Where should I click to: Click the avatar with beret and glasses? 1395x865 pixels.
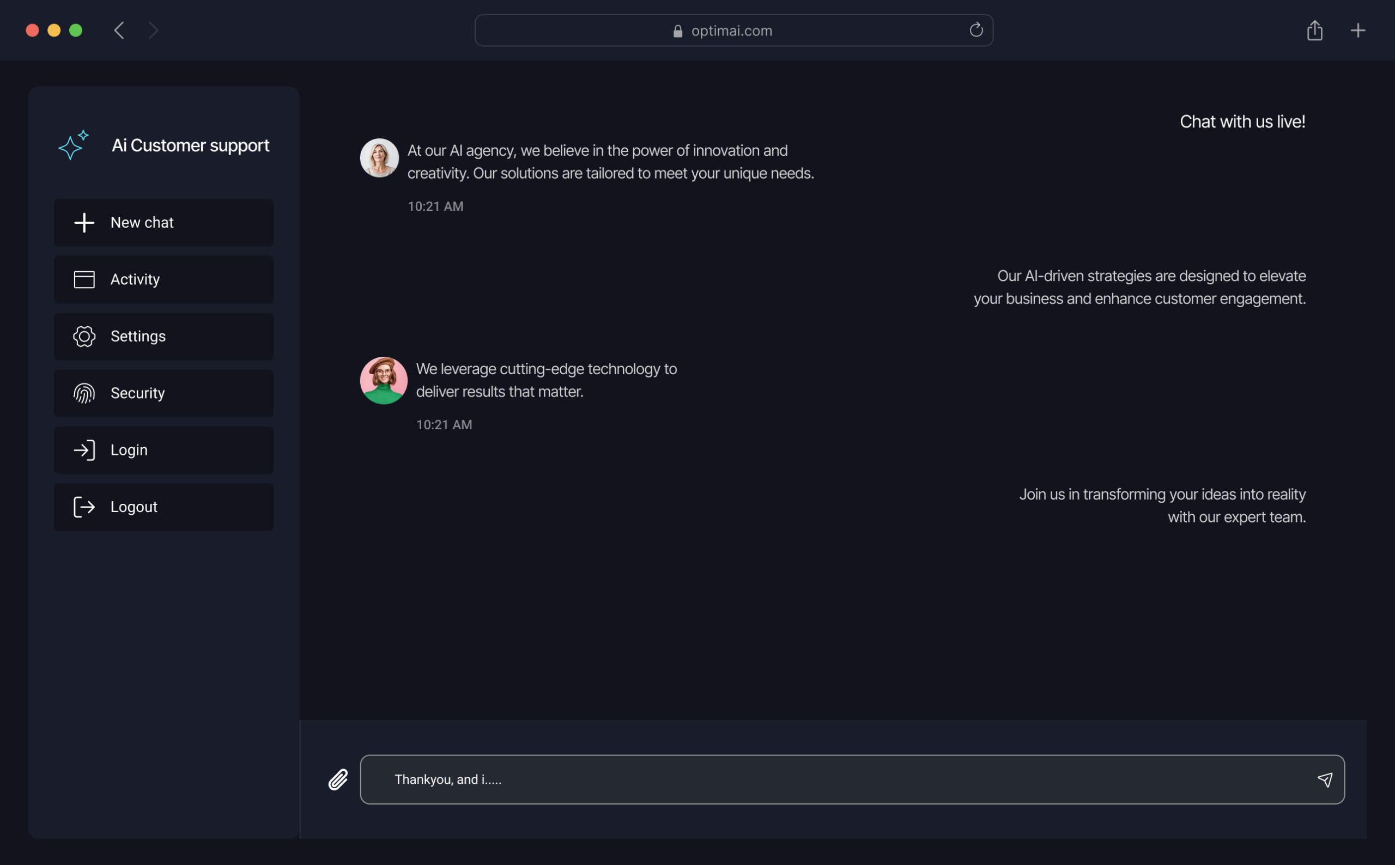pos(384,380)
